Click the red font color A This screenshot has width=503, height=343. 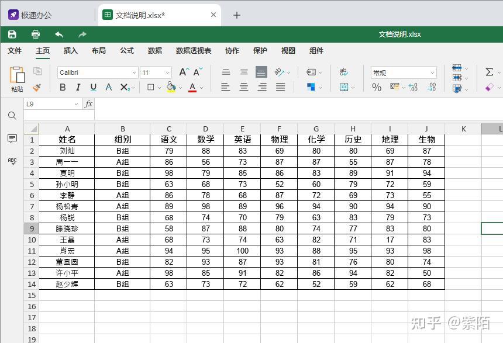(x=192, y=87)
